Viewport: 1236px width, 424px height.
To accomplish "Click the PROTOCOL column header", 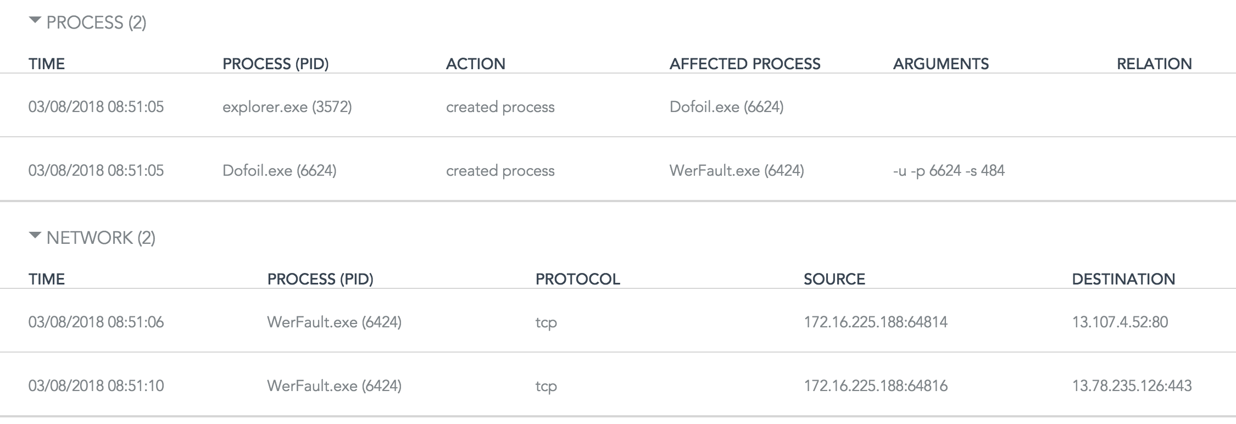I will 577,279.
